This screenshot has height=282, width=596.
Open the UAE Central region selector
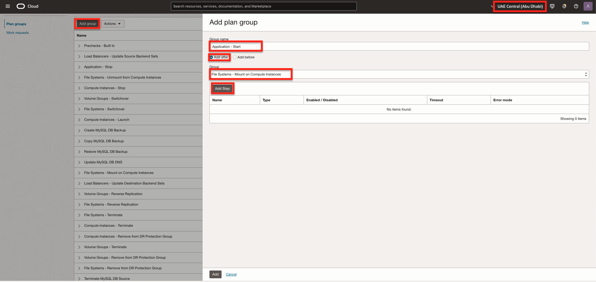[x=520, y=6]
